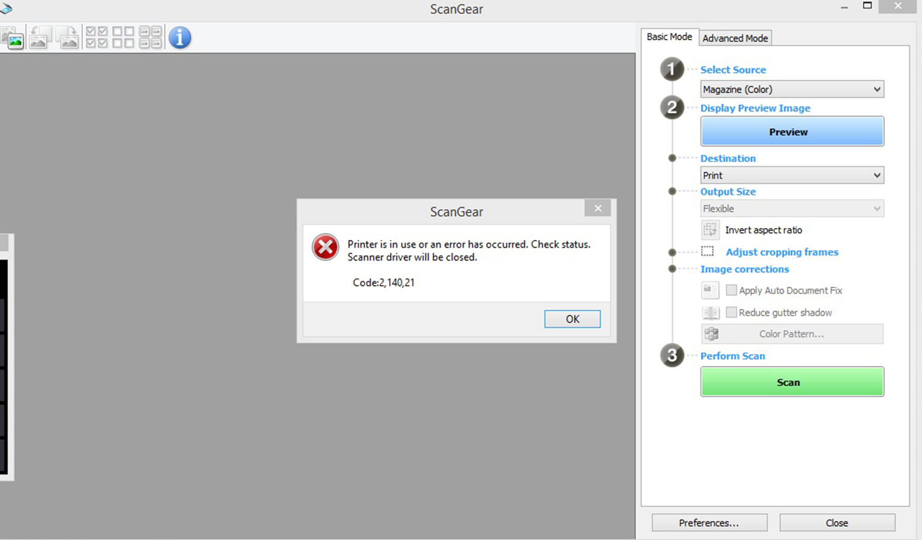The image size is (922, 540).
Task: Enable Apply Auto Document Fix checkbox
Action: point(731,290)
